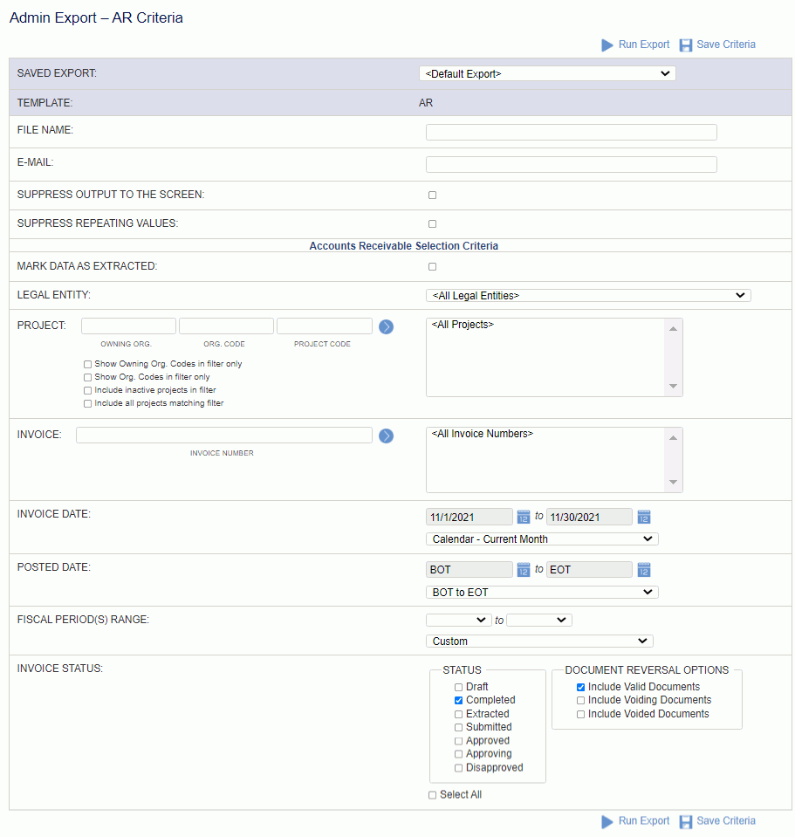Screen dimensions: 795x837
Task: Click invoice list scroll up arrow
Action: point(674,438)
